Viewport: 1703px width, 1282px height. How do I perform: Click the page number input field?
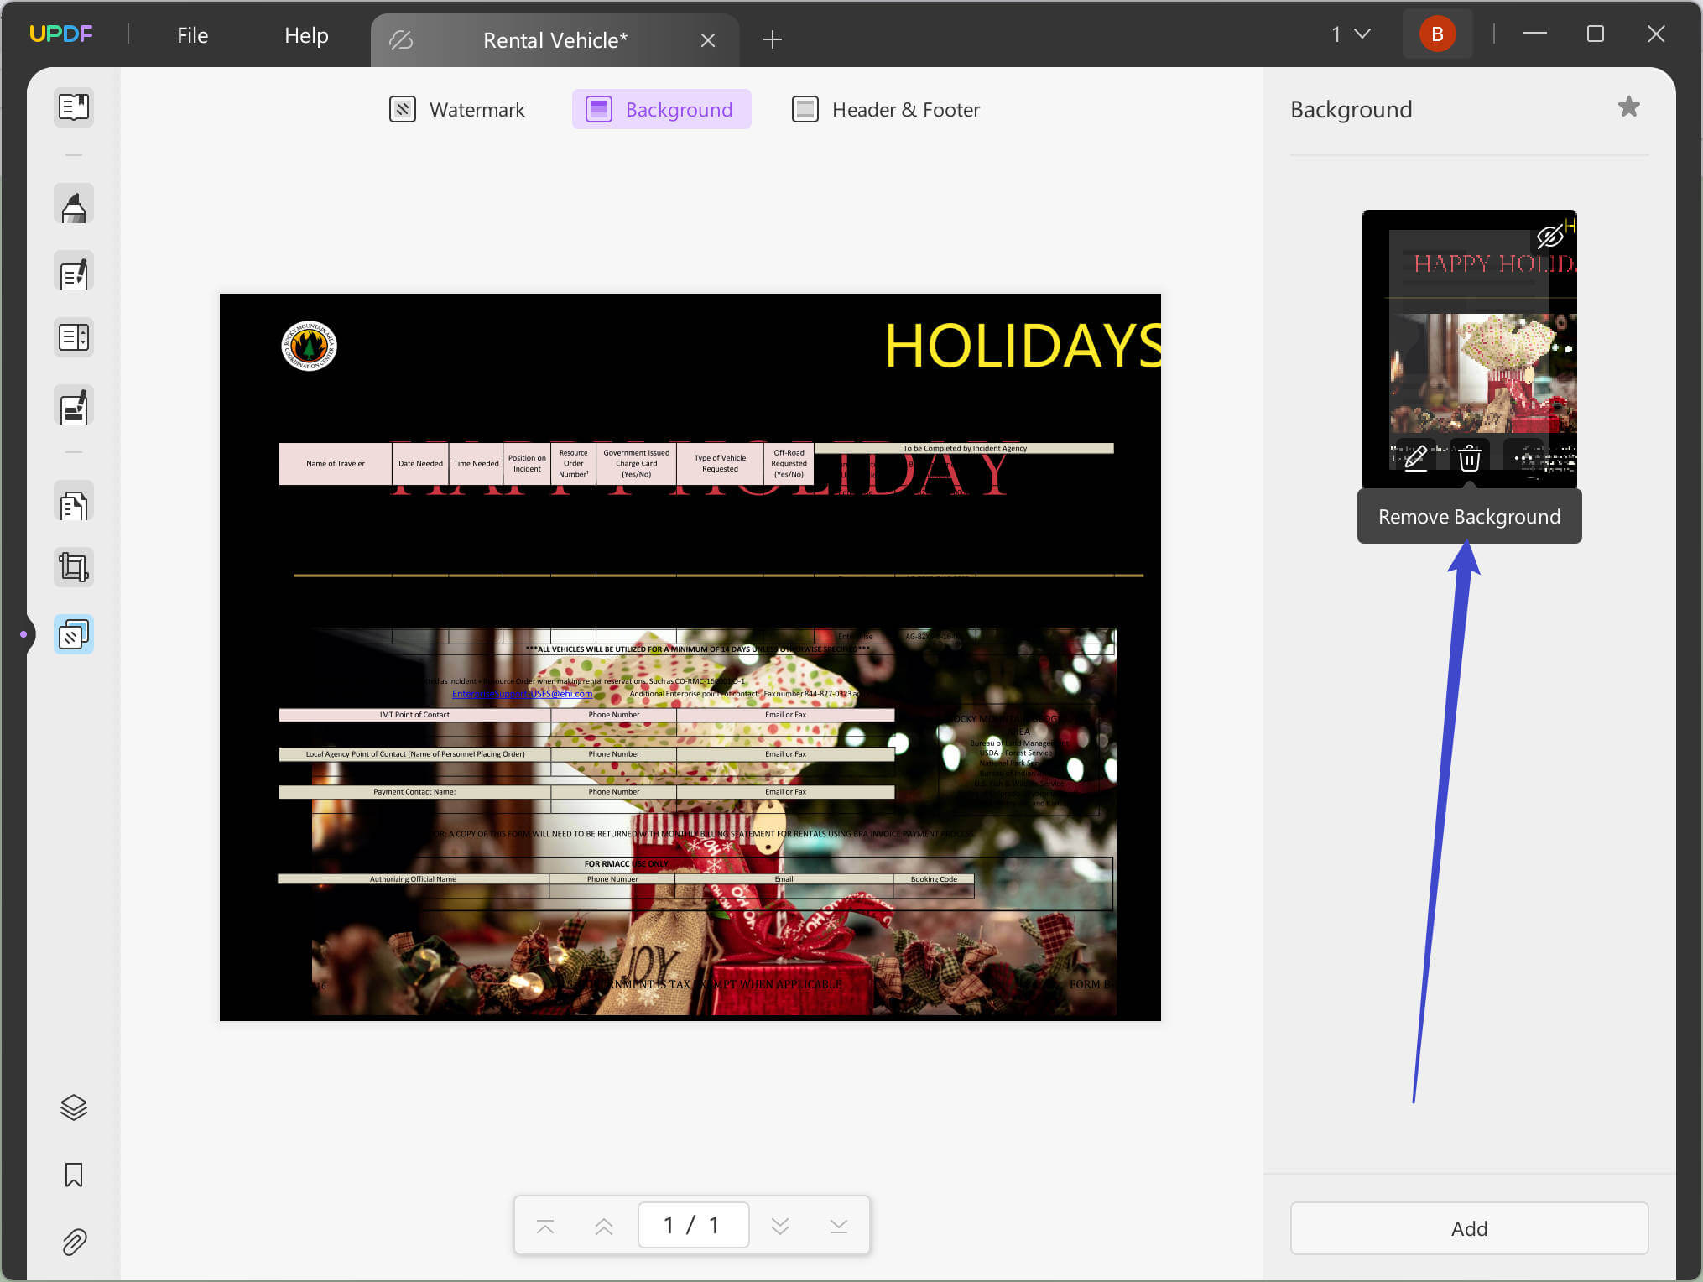pyautogui.click(x=693, y=1225)
